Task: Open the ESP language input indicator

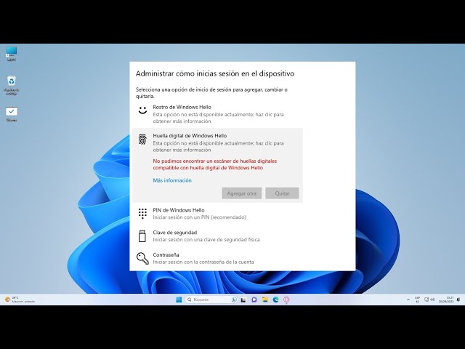Action: point(417,300)
